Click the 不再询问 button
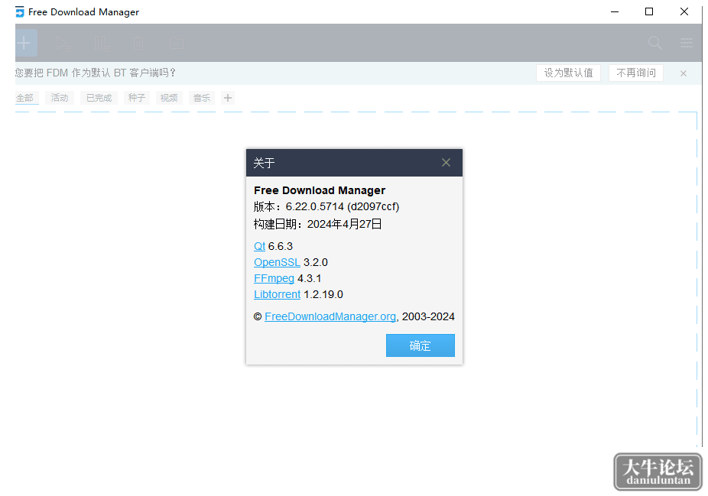708x496 pixels. (636, 73)
